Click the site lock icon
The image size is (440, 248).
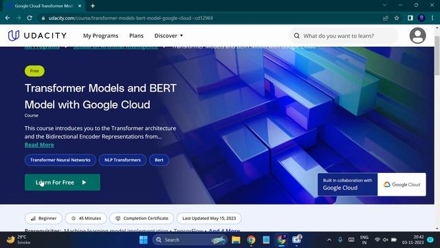tap(43, 18)
